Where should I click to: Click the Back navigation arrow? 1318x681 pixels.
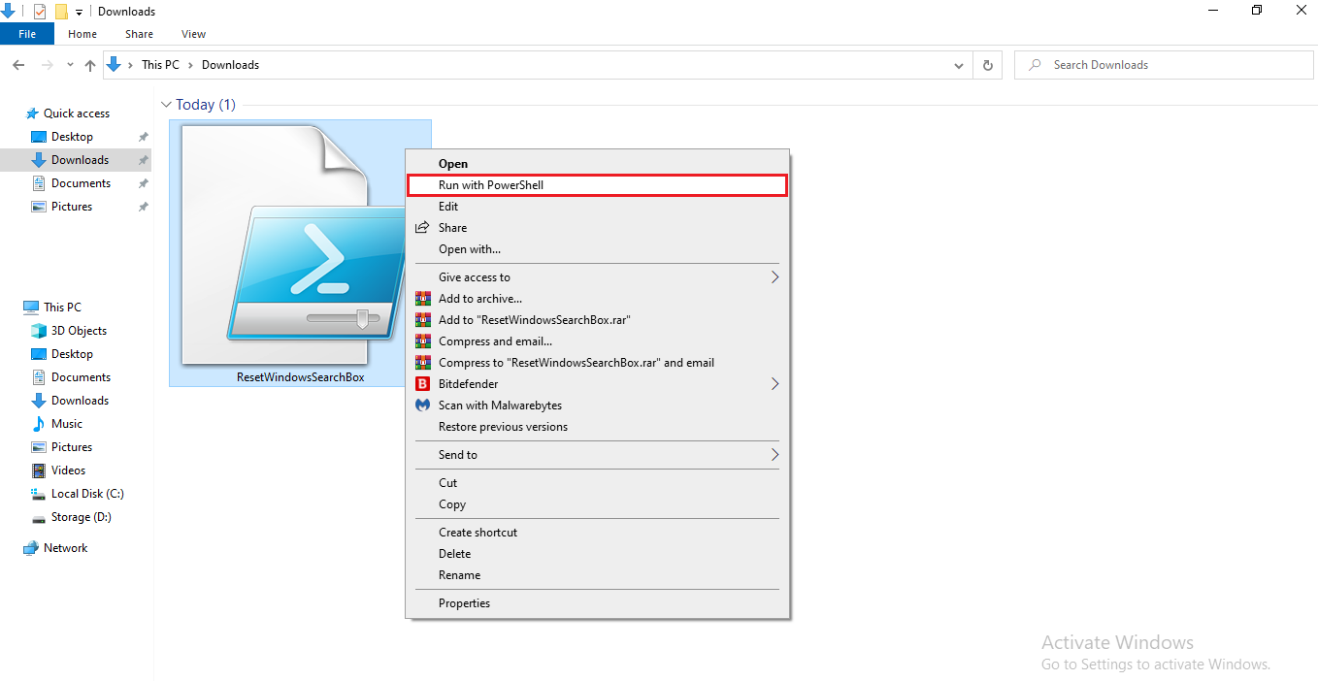pyautogui.click(x=18, y=65)
